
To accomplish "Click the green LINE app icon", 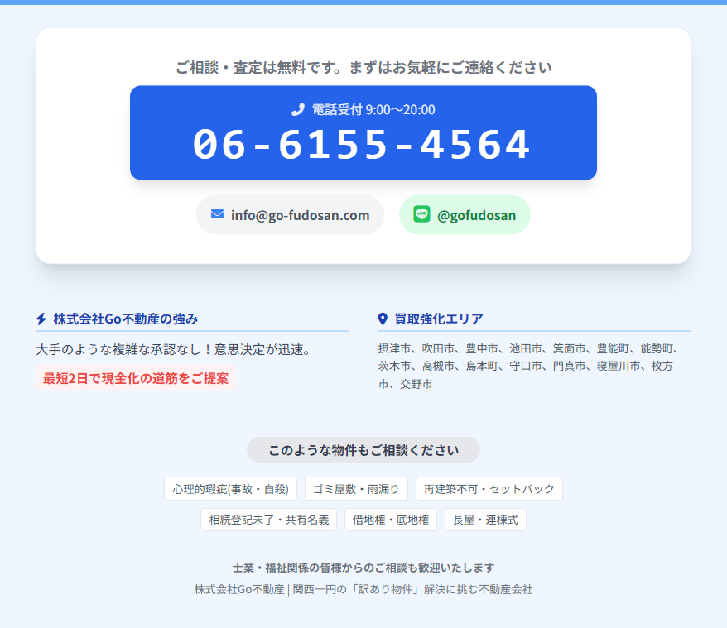I will click(421, 214).
